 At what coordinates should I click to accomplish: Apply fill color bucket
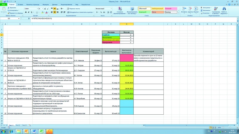click(42, 12)
